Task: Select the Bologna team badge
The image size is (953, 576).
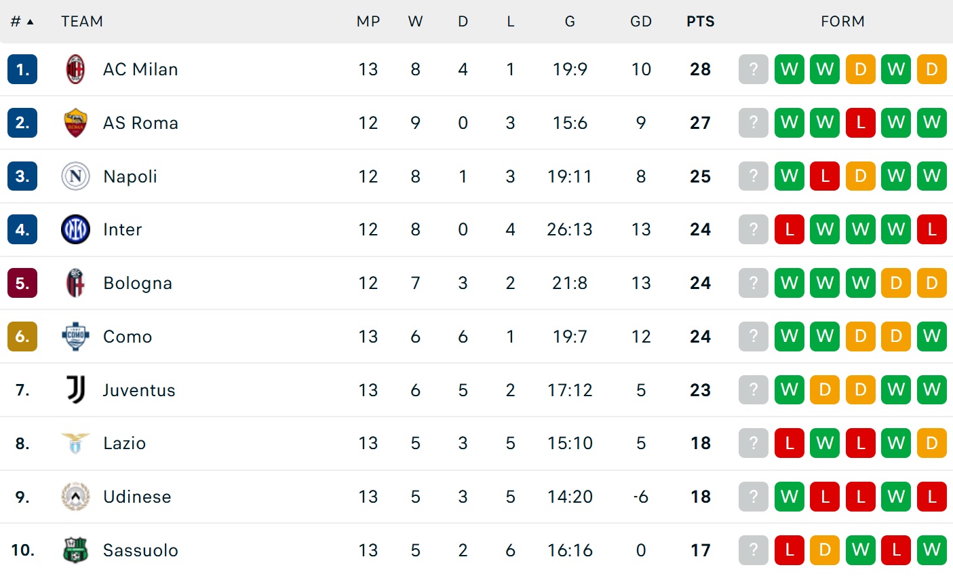Action: tap(75, 283)
